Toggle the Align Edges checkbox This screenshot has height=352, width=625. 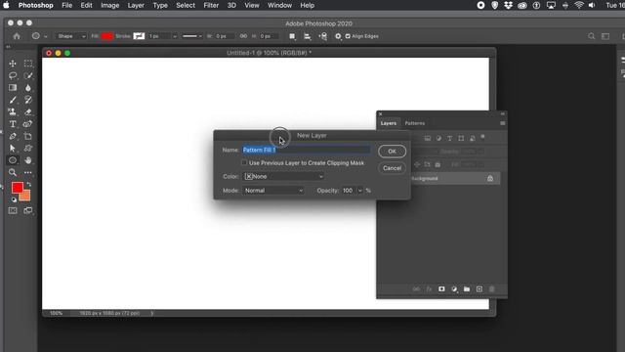coord(348,36)
